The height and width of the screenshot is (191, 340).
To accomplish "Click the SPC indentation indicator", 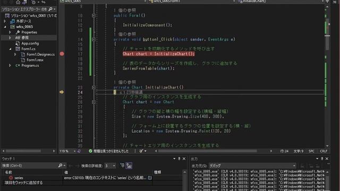I will (311, 151).
